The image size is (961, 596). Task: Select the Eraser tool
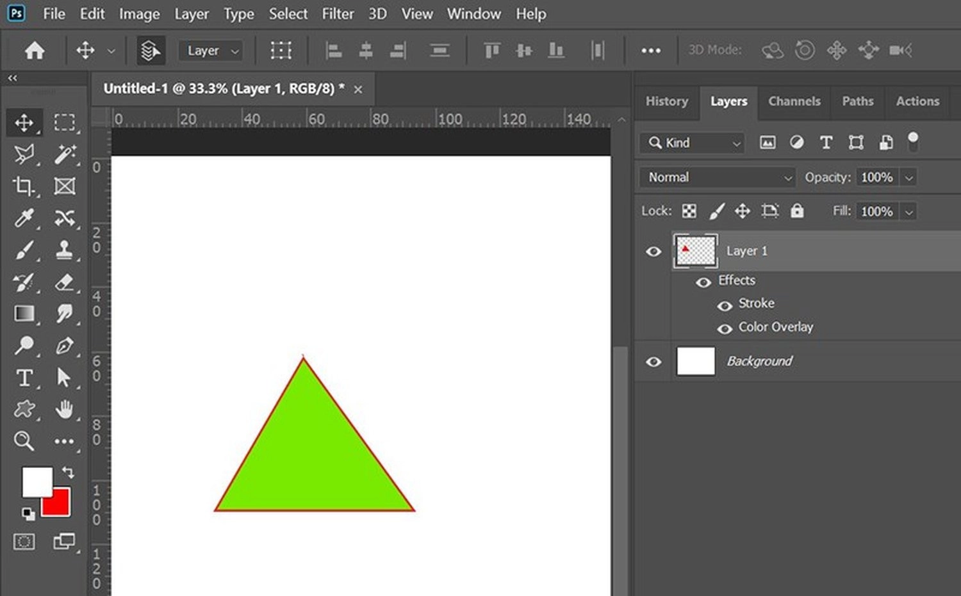64,282
